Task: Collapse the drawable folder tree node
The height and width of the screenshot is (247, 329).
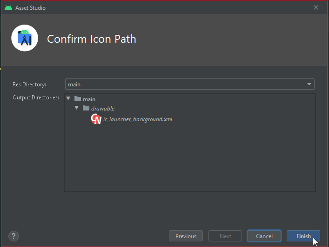Action: tap(77, 108)
